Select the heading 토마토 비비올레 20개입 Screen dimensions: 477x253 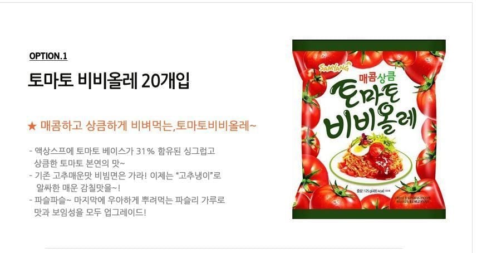(109, 81)
